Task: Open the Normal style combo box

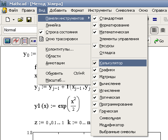Action: pos(20,30)
